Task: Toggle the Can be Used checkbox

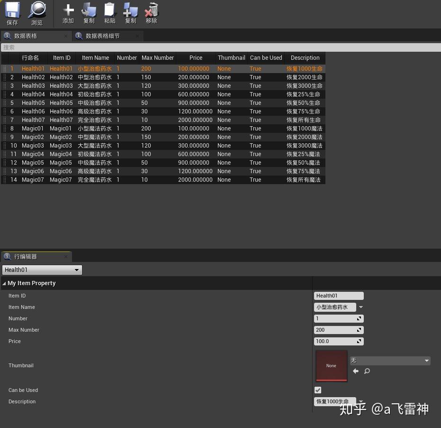Action: click(x=317, y=390)
